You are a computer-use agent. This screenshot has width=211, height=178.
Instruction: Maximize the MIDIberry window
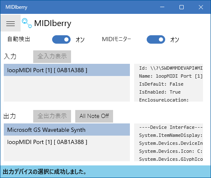pyautogui.click(x=182, y=7)
